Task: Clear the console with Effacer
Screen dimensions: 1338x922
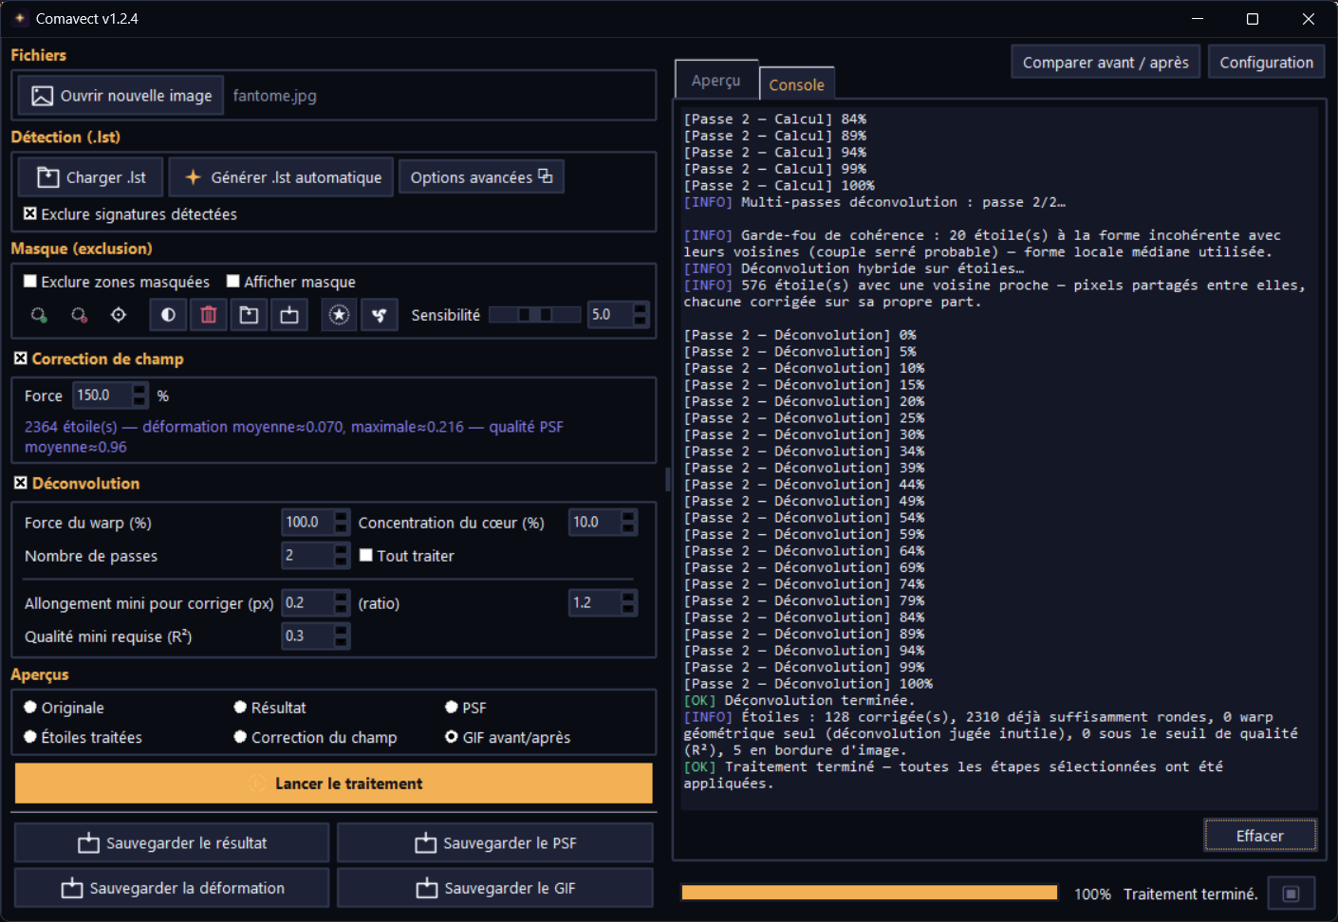Action: pos(1260,836)
